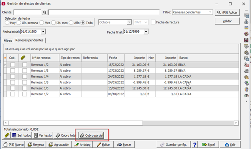
Task: Select the Mes radio button
Action: pyautogui.click(x=42, y=23)
